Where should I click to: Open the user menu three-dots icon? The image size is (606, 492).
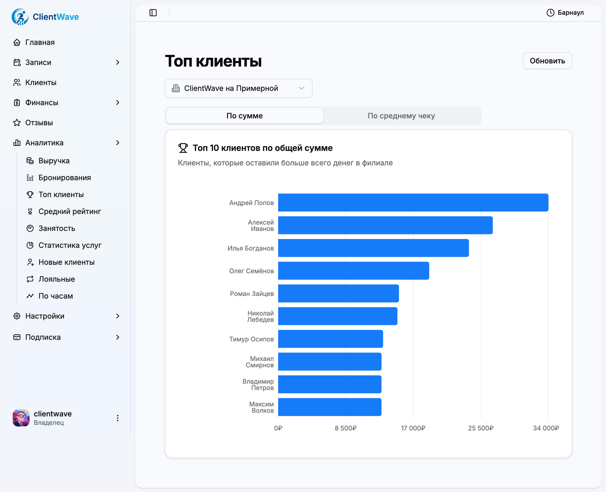point(117,418)
